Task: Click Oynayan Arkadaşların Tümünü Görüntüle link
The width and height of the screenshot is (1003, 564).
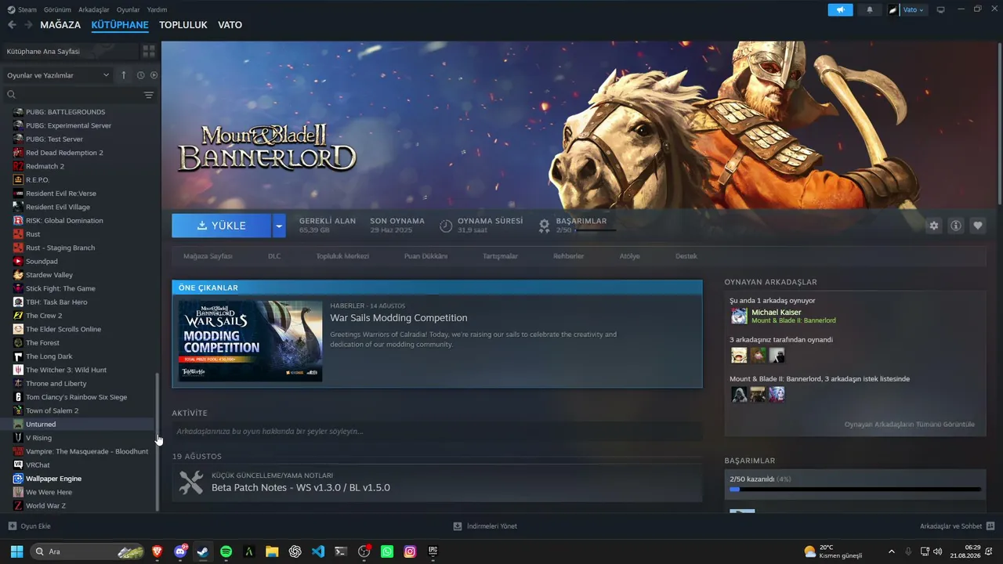Action: 910,425
